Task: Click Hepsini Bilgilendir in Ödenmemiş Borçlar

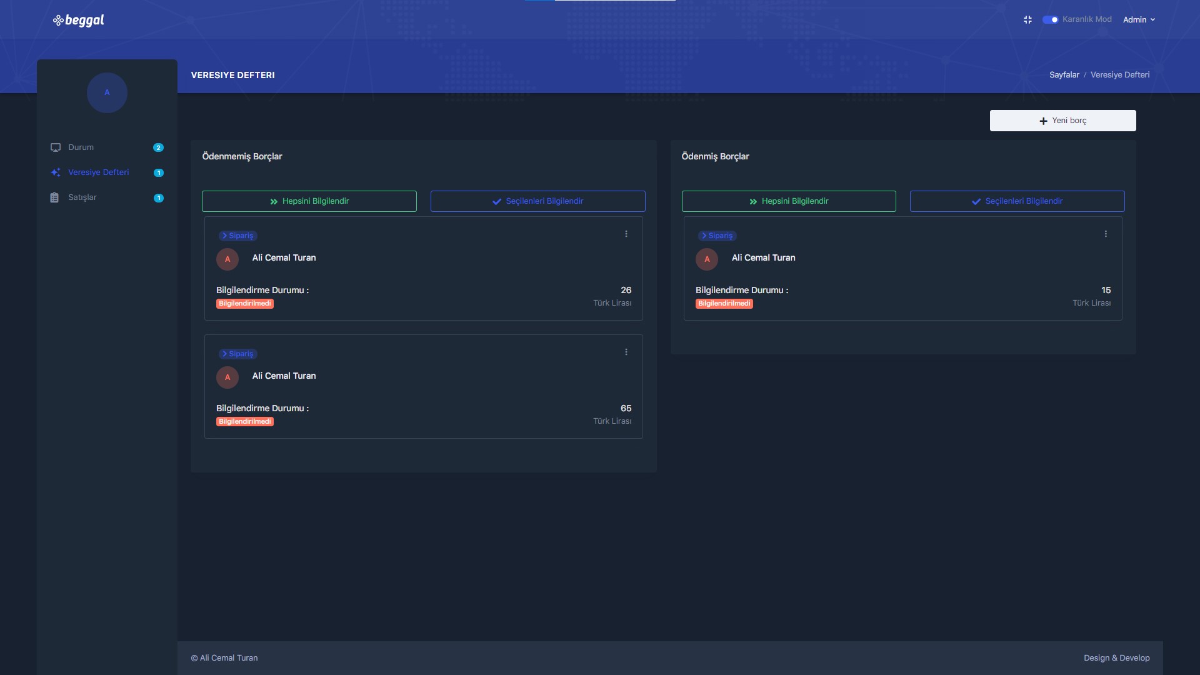Action: pos(309,201)
